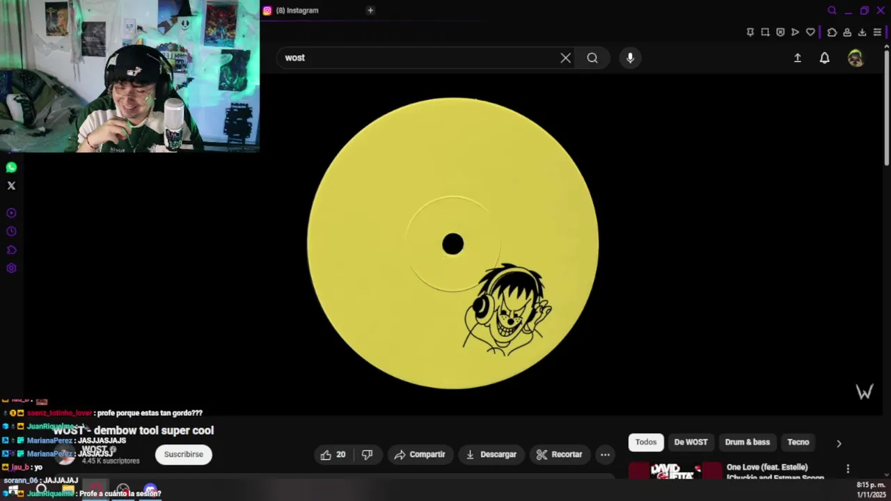
Task: Open browser downloads panel
Action: (x=862, y=32)
